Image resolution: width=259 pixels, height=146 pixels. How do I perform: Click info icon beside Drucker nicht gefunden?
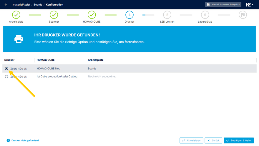point(8,140)
